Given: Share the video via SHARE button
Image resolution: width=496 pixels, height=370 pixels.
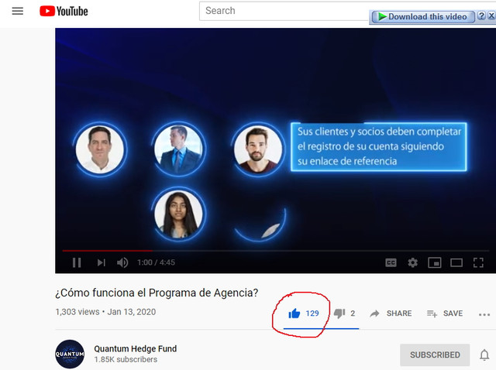Looking at the screenshot, I should (x=391, y=313).
